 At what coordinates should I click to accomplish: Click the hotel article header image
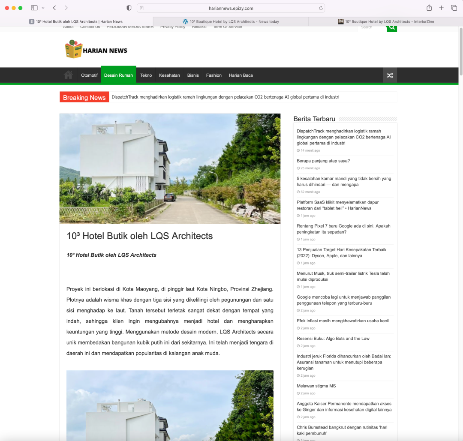170,168
